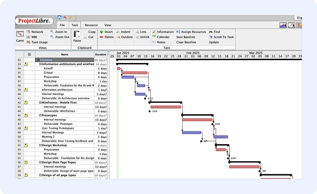
Task: Click the Paste clipboard icon
Action: [x=77, y=36]
